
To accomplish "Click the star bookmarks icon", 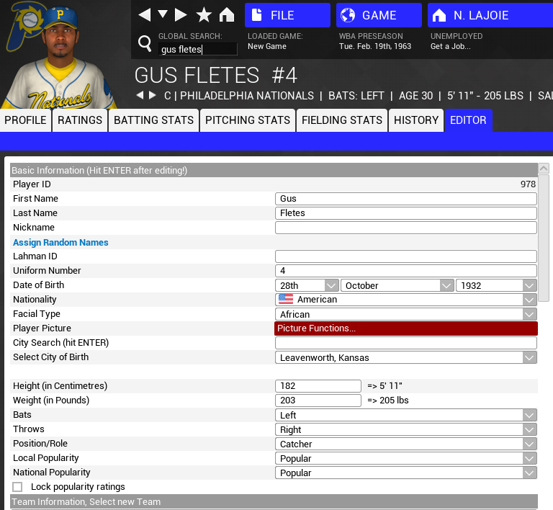I will [204, 15].
